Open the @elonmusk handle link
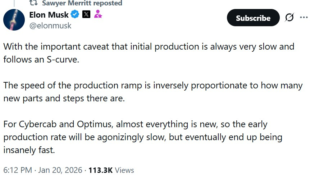 tap(50, 26)
